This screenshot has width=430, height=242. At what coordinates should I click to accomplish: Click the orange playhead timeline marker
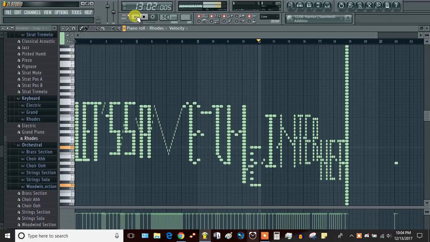pos(259,41)
